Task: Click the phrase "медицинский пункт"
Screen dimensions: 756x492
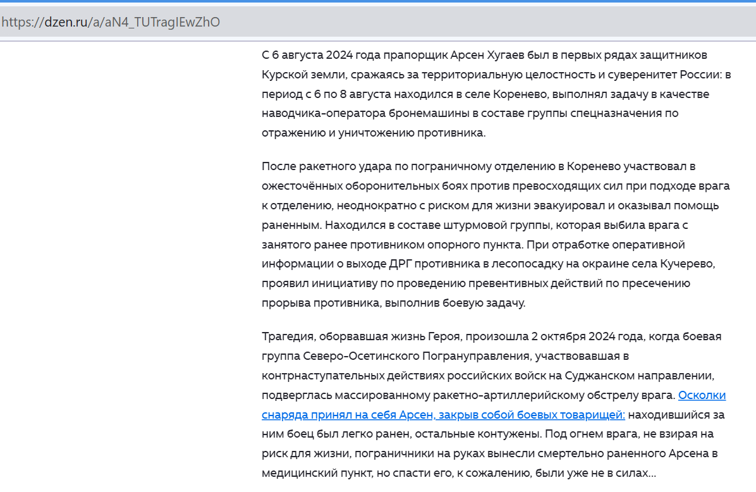Action: pyautogui.click(x=310, y=474)
